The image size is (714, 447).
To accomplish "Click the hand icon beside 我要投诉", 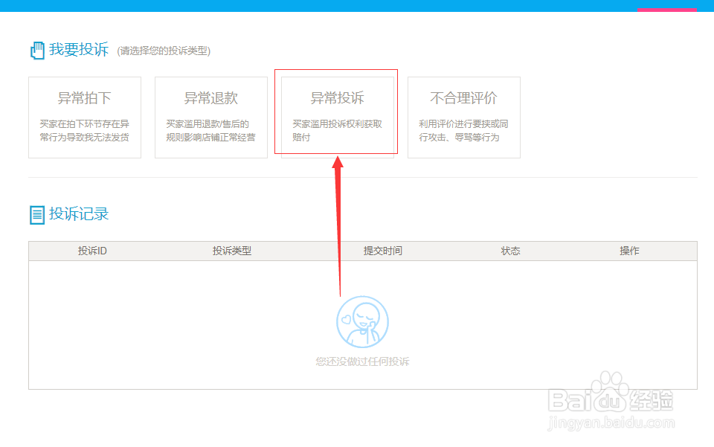I will click(37, 50).
